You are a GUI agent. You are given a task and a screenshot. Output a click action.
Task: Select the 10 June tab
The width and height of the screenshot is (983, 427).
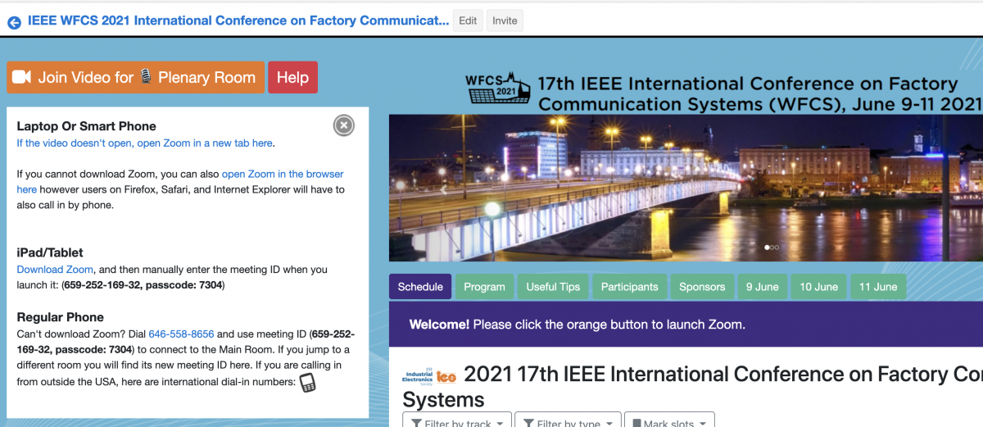pos(819,287)
